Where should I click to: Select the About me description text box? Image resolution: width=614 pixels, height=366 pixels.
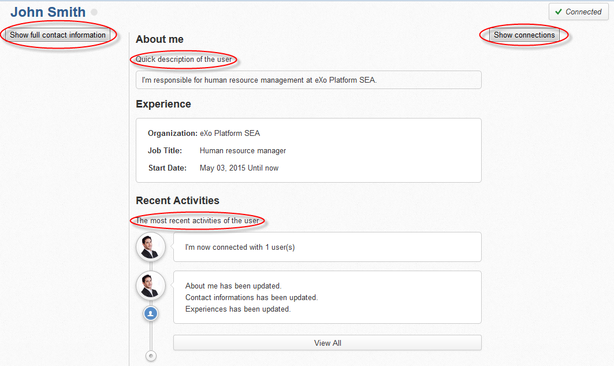(x=308, y=80)
